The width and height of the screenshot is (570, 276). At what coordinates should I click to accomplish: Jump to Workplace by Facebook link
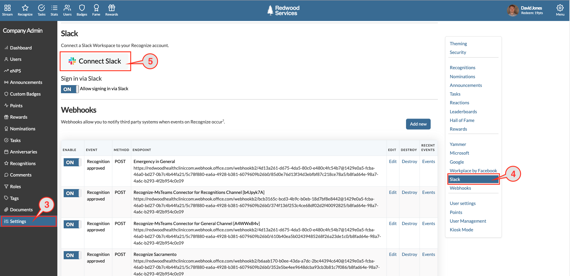[x=473, y=171]
